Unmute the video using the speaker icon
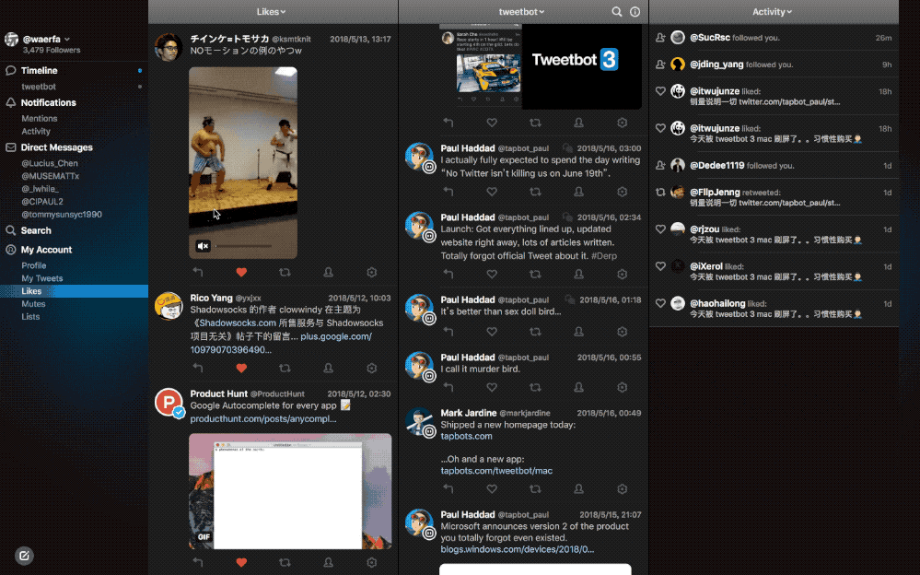Image resolution: width=920 pixels, height=575 pixels. (204, 246)
